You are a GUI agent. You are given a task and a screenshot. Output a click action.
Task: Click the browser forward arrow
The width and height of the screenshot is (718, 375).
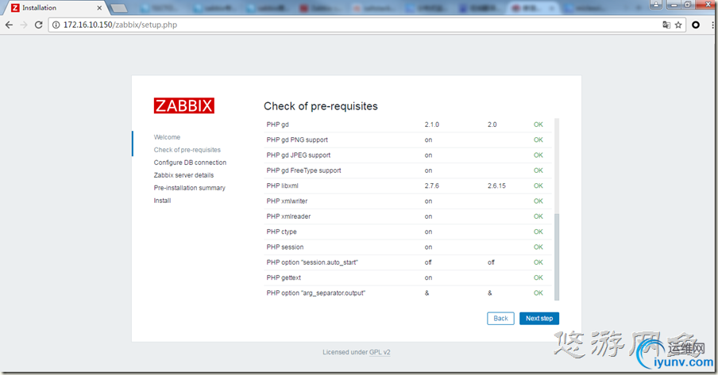coord(24,25)
